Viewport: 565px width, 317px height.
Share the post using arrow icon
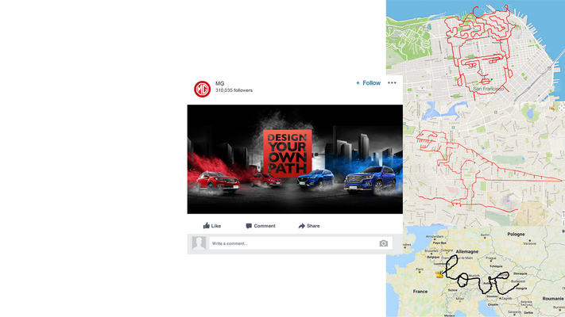(x=302, y=226)
